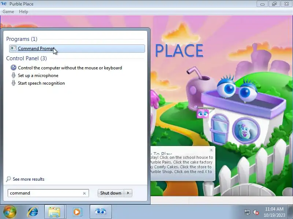293x219 pixels.
Task: Click the Control Panel (3) category header
Action: click(x=26, y=58)
